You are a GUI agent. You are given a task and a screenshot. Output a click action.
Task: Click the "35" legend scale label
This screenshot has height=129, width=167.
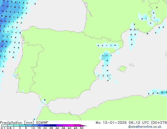coord(63,128)
